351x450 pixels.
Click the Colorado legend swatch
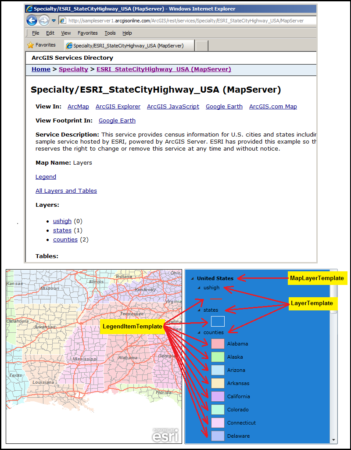coord(217,410)
